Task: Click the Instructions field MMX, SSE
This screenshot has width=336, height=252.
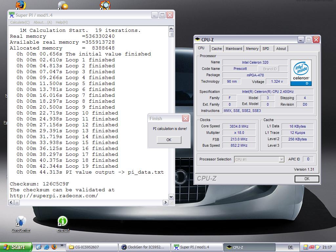Action: click(268, 111)
